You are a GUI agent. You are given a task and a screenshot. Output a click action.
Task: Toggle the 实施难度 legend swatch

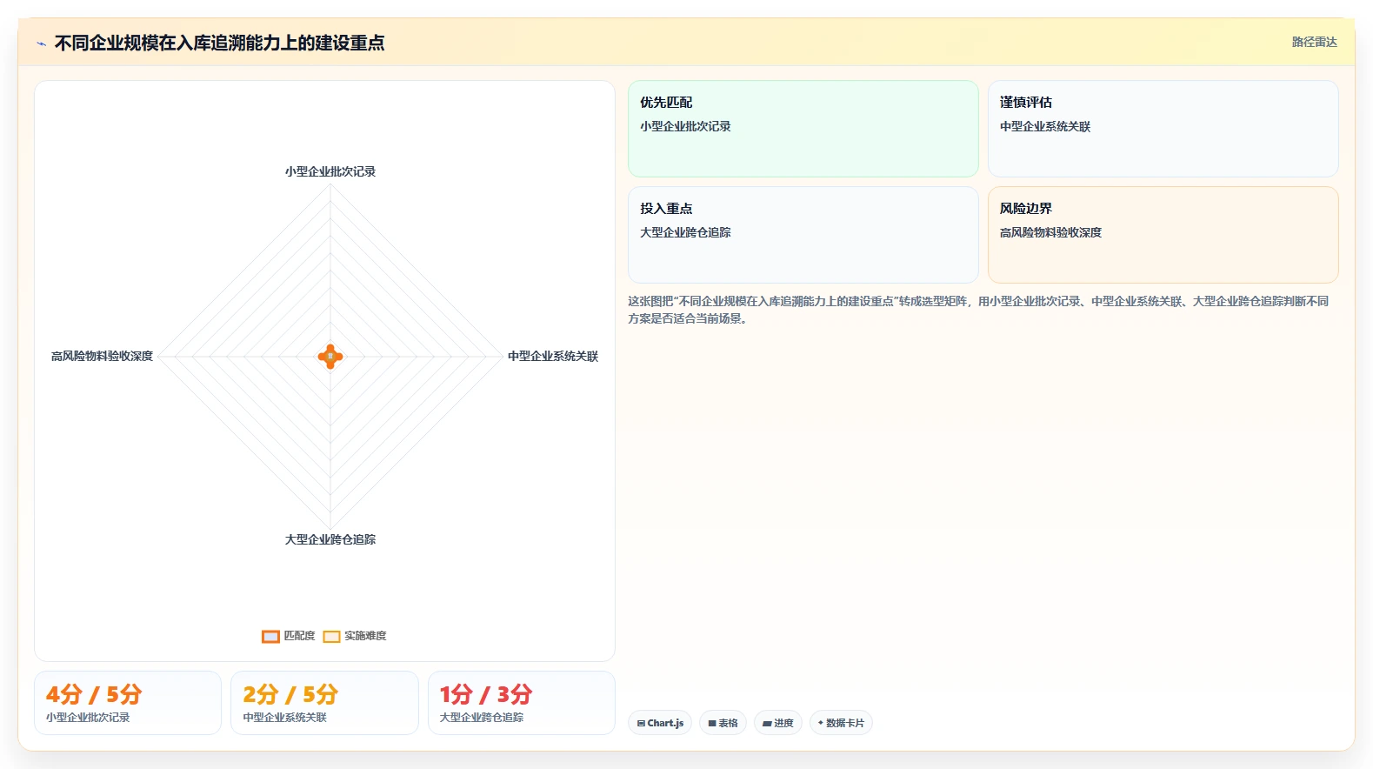click(331, 637)
